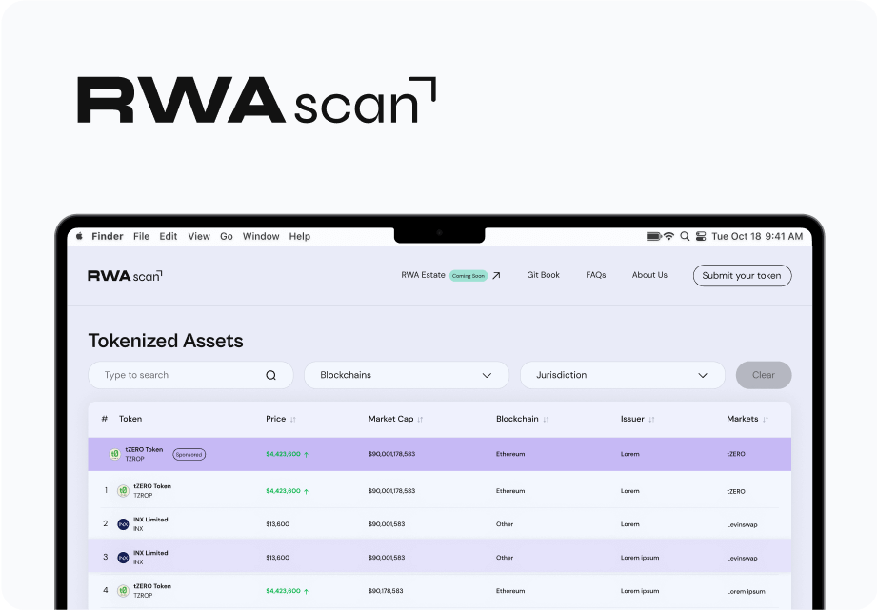Click the Levinswap market in row 2
Screen dimensions: 877x610
click(742, 525)
